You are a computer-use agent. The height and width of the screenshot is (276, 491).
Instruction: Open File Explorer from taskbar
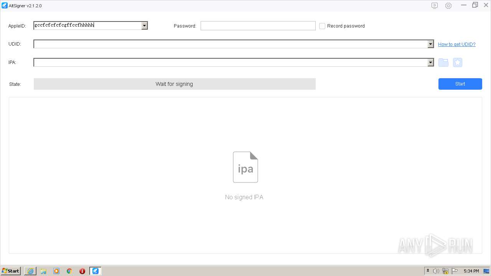point(43,271)
